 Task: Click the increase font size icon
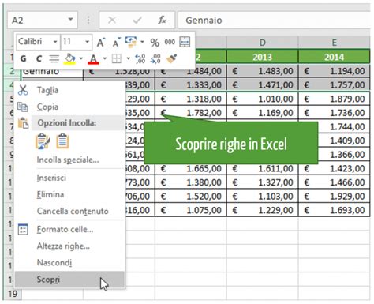[x=101, y=42]
